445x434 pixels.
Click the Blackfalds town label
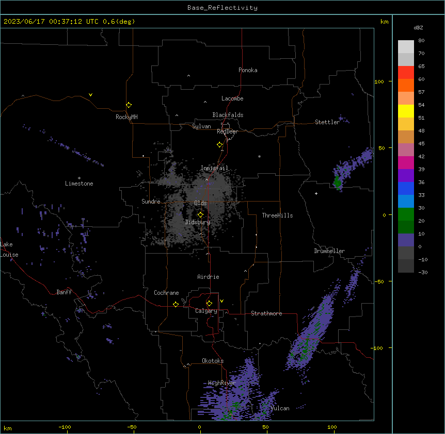(x=228, y=115)
